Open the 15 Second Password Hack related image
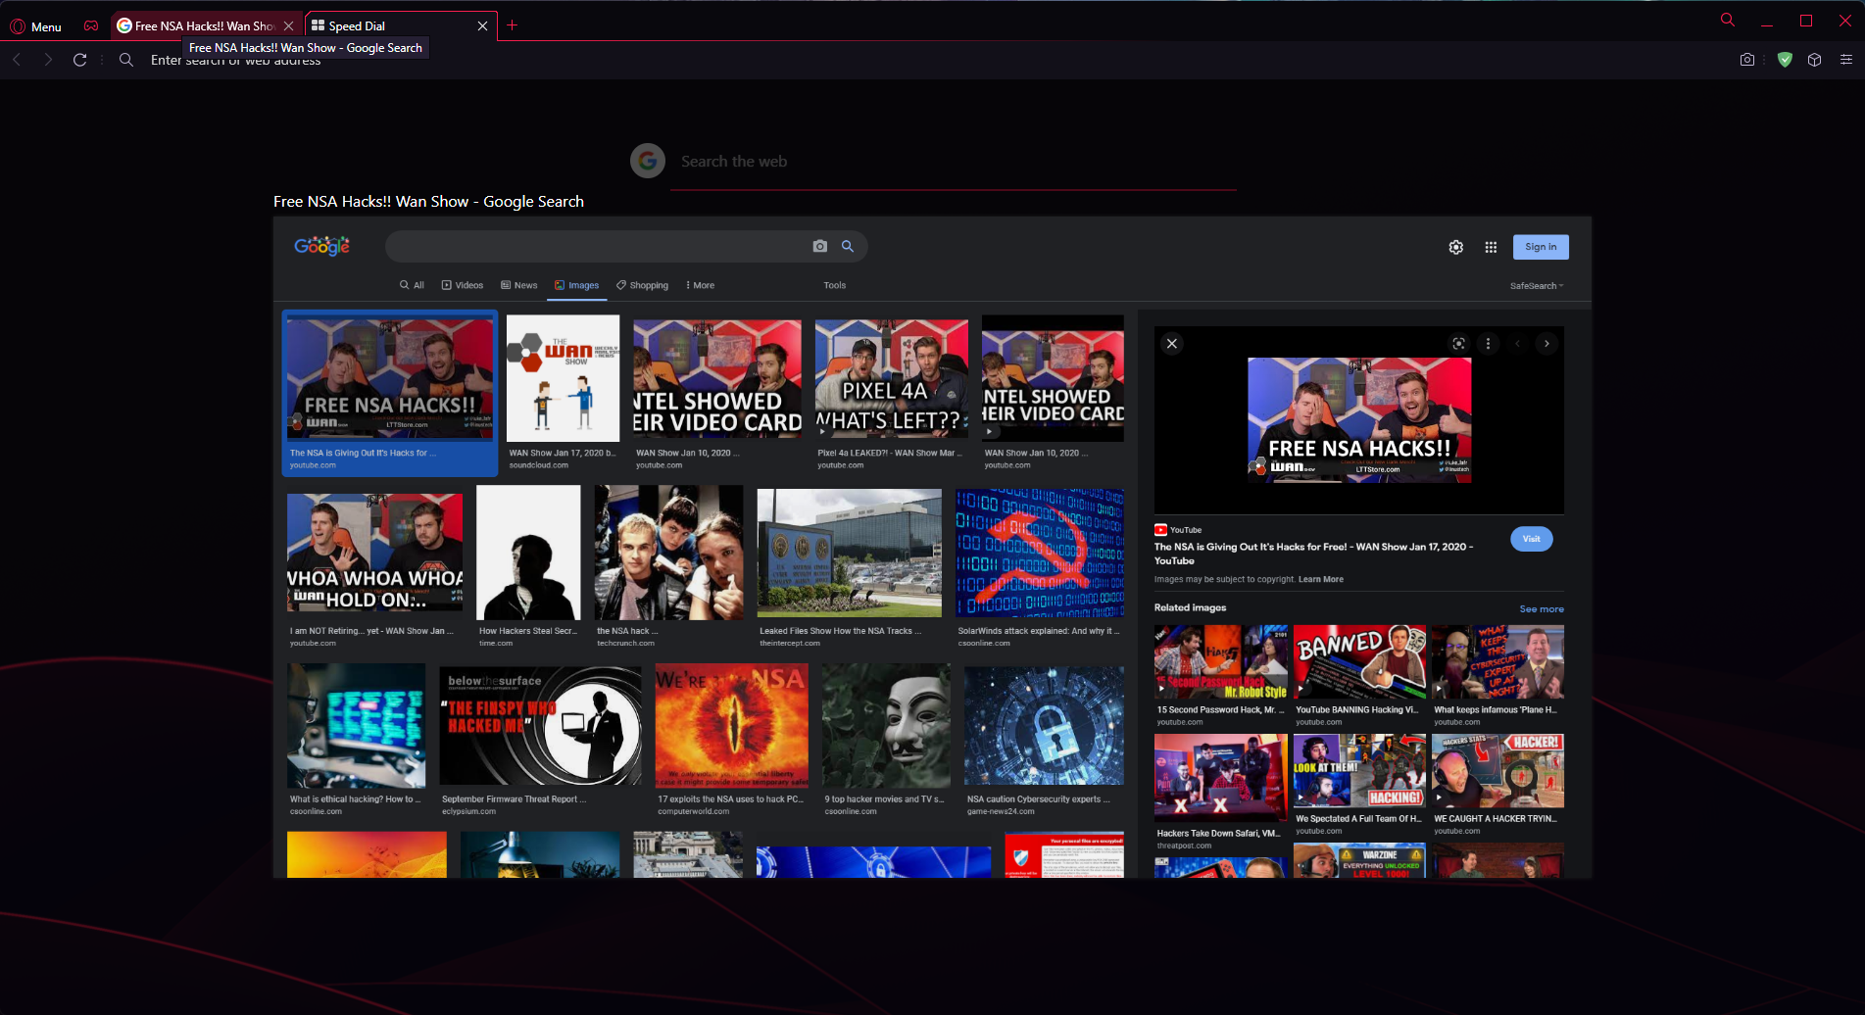This screenshot has width=1865, height=1015. (x=1221, y=661)
